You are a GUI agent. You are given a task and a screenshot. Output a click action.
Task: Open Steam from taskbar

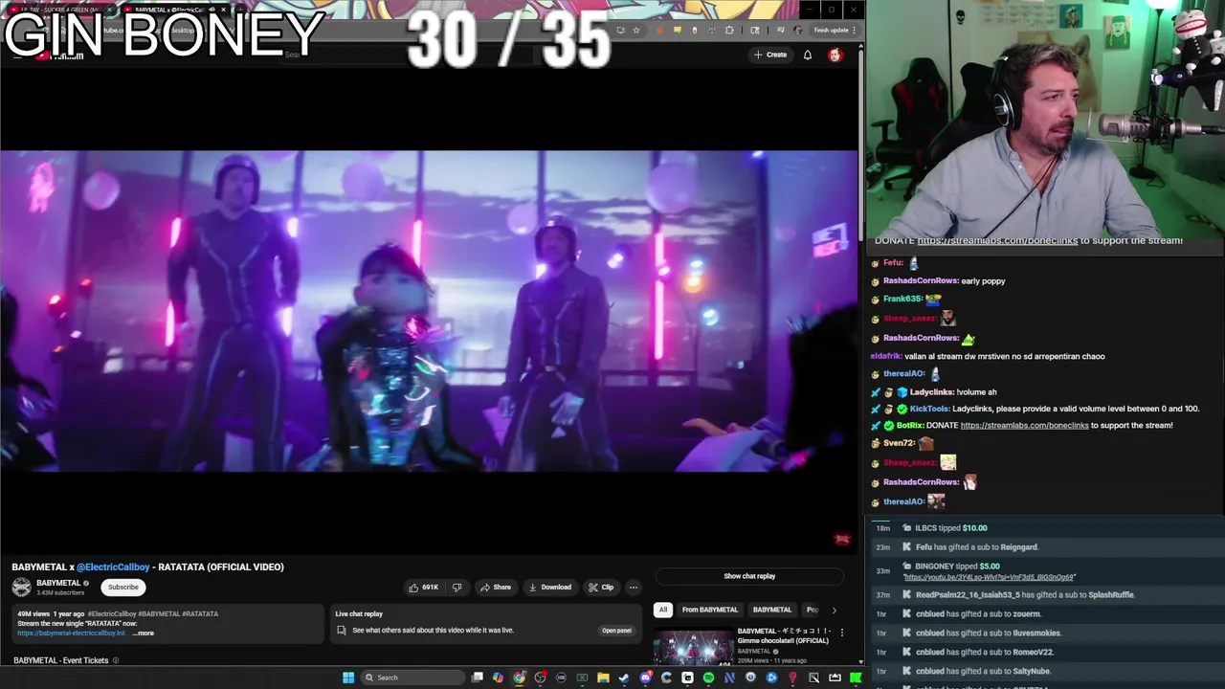[x=624, y=678]
